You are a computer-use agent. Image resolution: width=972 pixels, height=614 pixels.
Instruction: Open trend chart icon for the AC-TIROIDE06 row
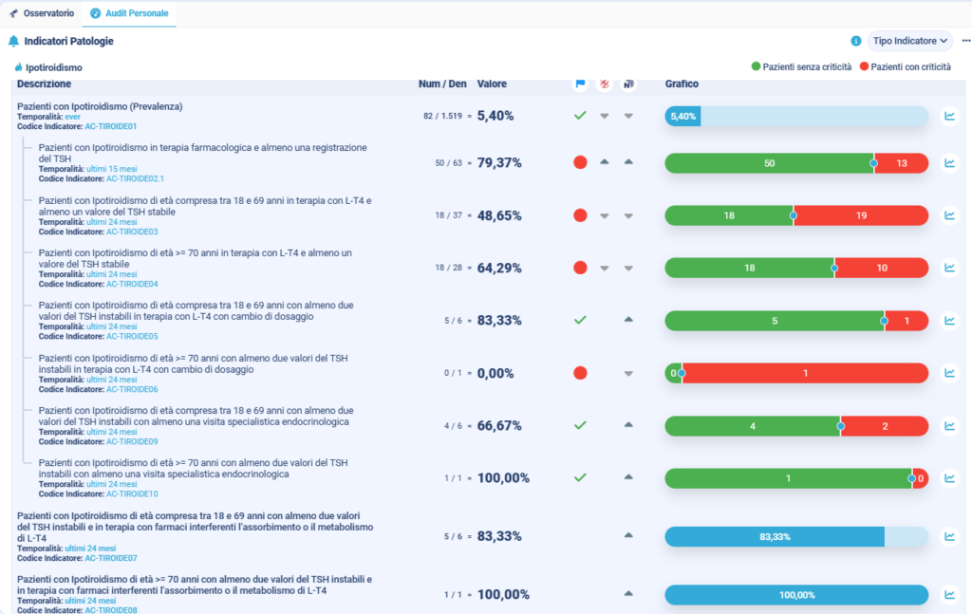pos(948,373)
